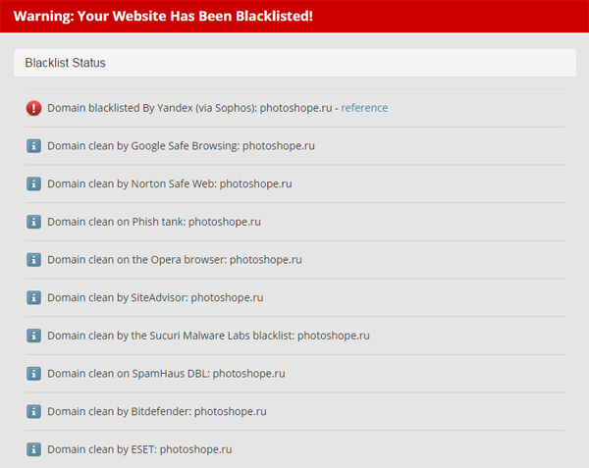Click info icon beside SiteAdvisor entry
This screenshot has height=468, width=589.
34,297
